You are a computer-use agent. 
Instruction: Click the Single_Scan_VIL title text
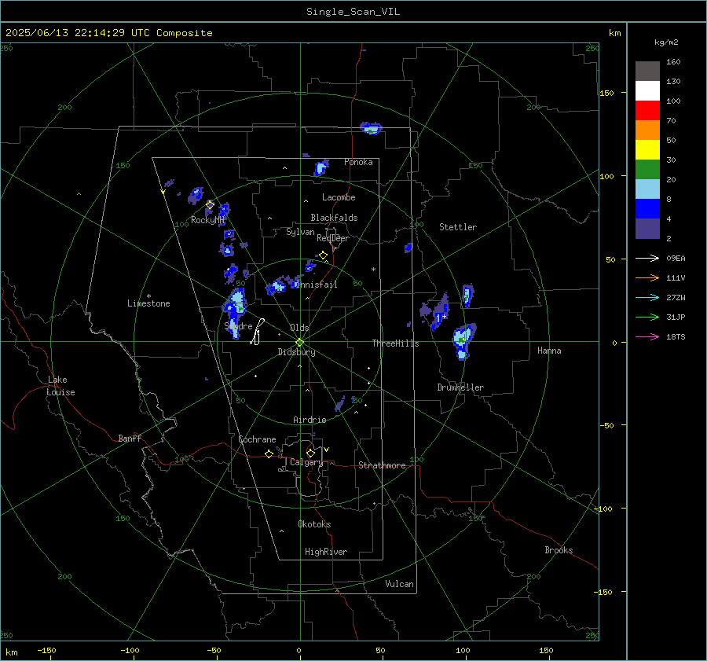[353, 12]
